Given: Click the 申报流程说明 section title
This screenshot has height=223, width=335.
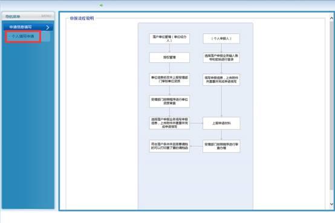Looking at the screenshot, I should [x=82, y=18].
